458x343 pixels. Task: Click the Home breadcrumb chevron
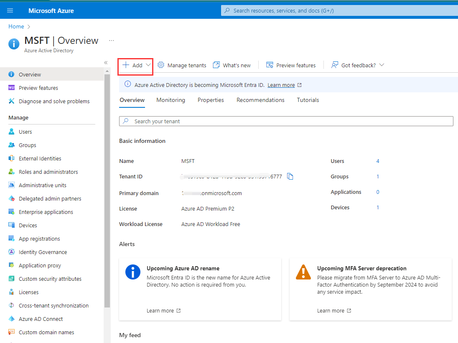click(28, 27)
